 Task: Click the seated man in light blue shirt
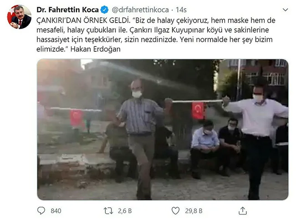204,149
